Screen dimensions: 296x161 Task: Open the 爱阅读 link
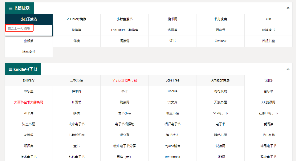269,124
